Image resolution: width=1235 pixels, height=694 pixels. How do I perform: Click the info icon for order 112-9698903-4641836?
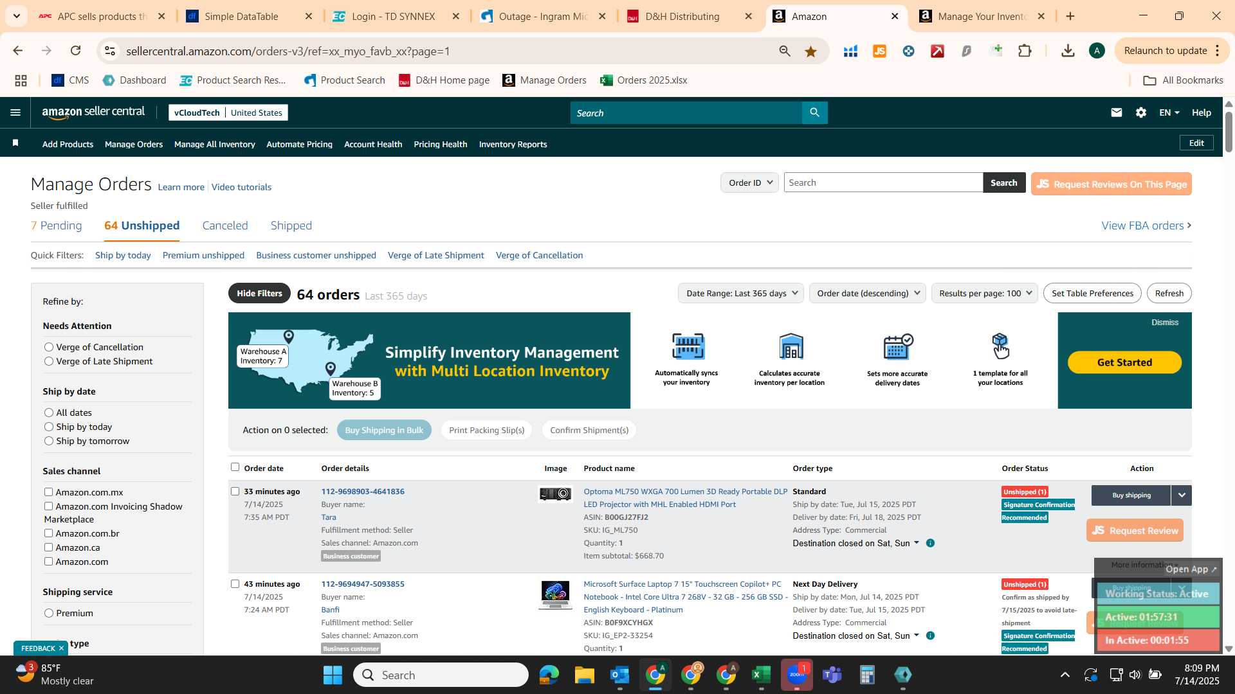(x=930, y=543)
